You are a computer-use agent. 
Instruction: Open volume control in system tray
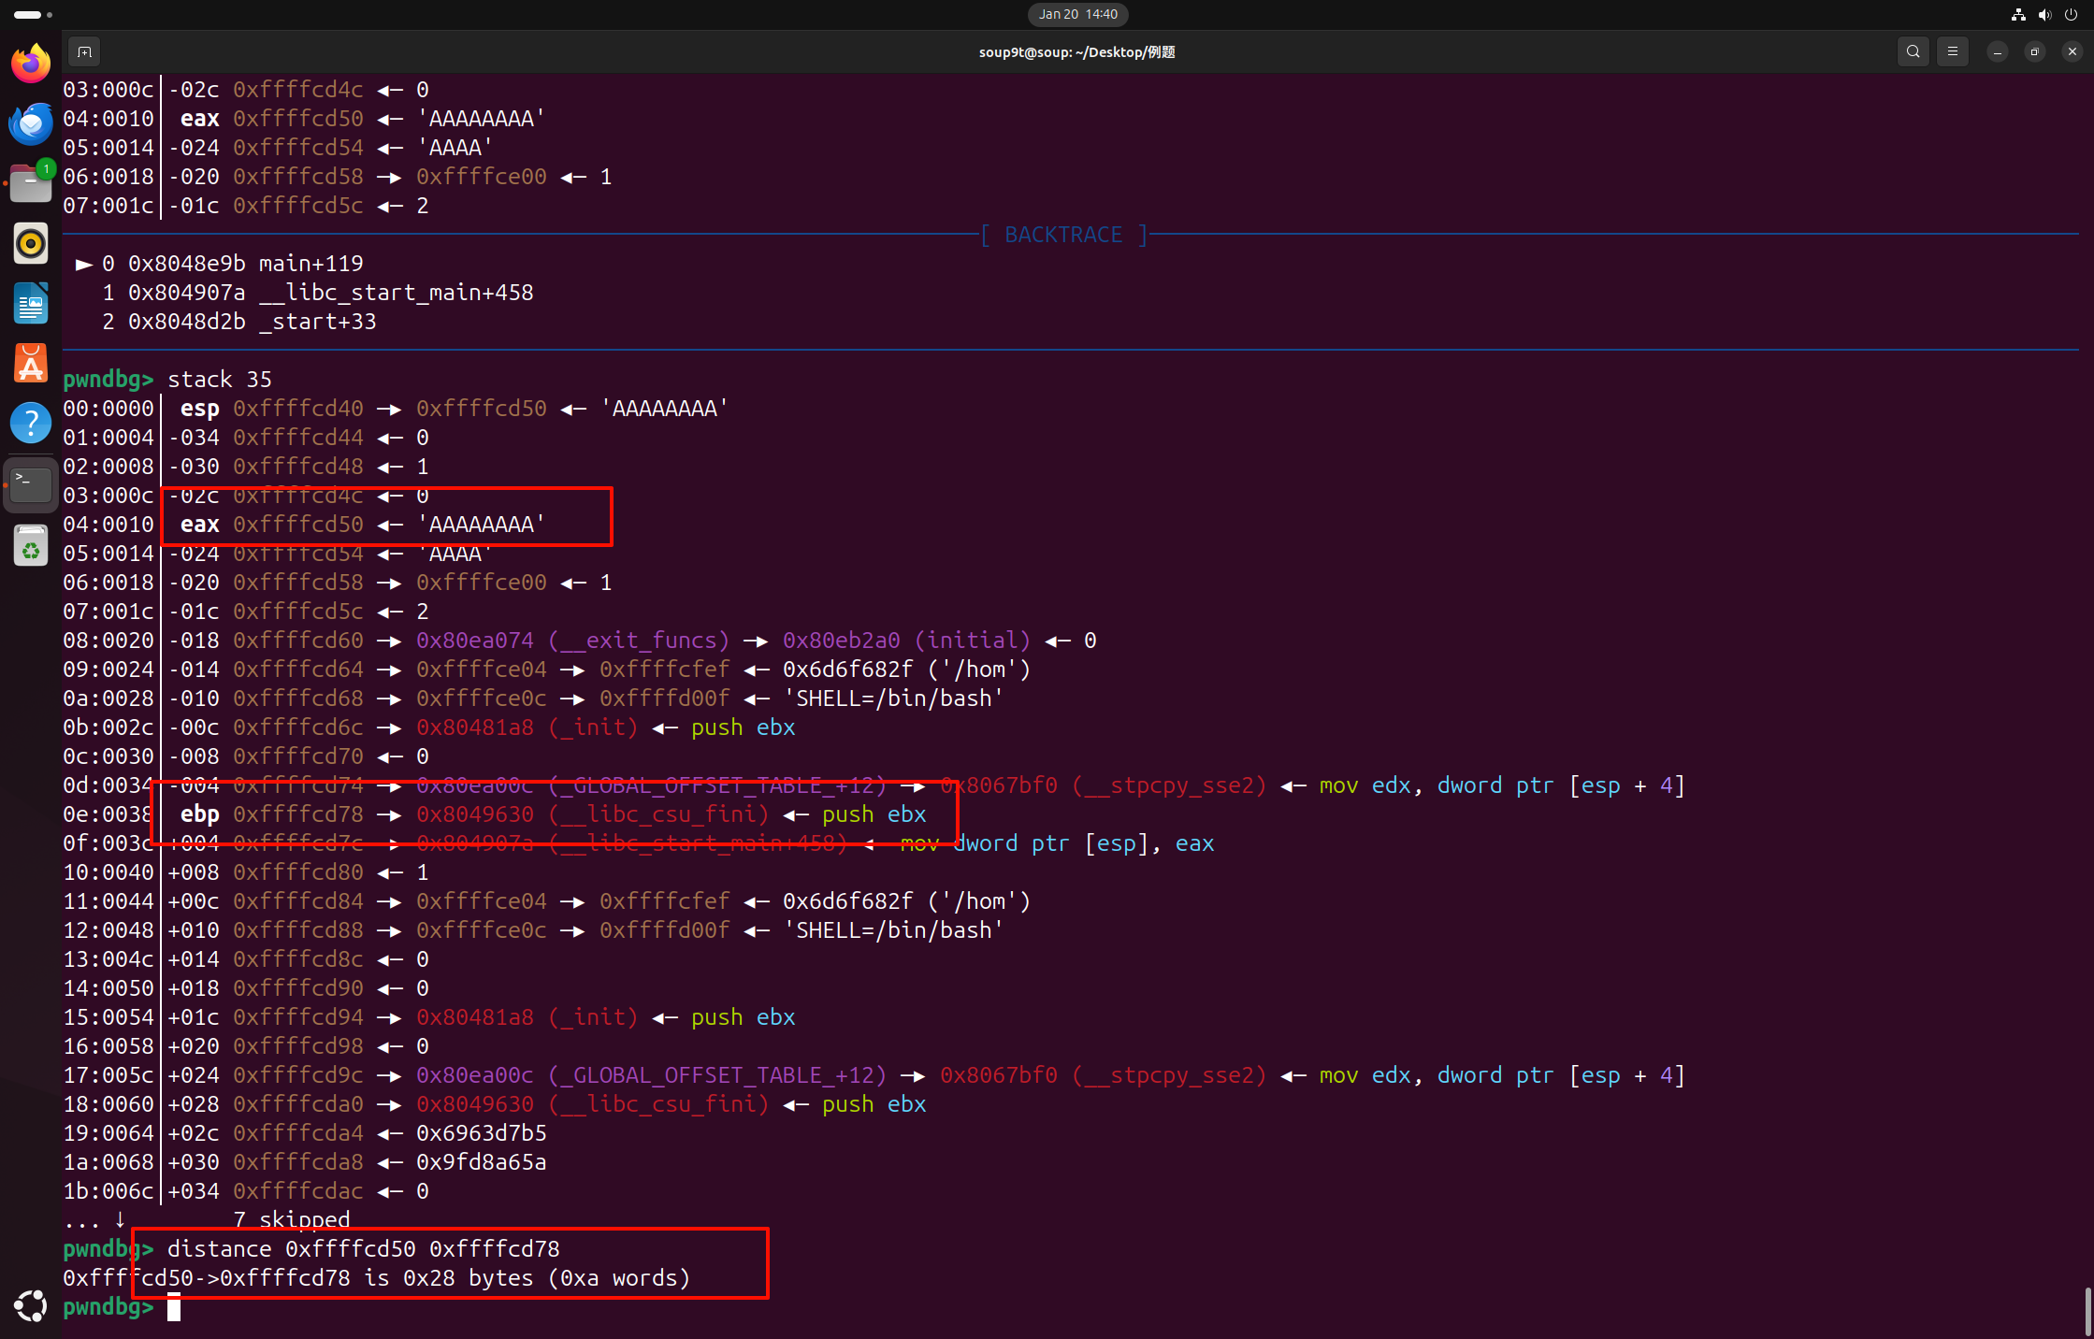coord(2044,14)
